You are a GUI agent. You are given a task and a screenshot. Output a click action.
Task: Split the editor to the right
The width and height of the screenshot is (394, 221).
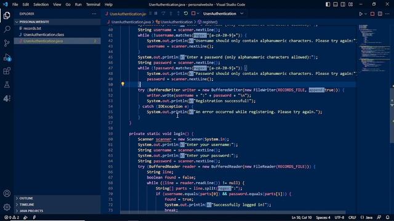pos(380,14)
